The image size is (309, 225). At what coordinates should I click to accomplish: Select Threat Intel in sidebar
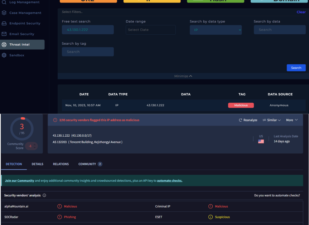pyautogui.click(x=22, y=45)
